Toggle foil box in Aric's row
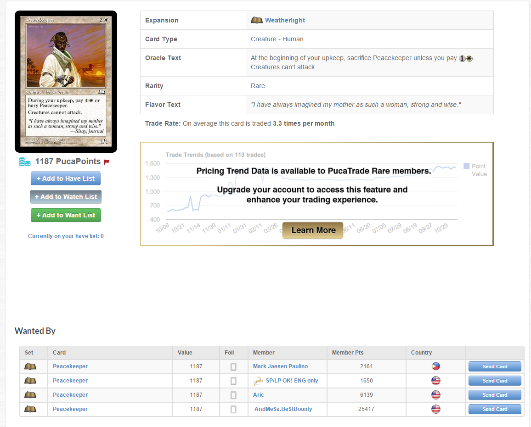Screen dimensions: 531x427 (x=233, y=395)
